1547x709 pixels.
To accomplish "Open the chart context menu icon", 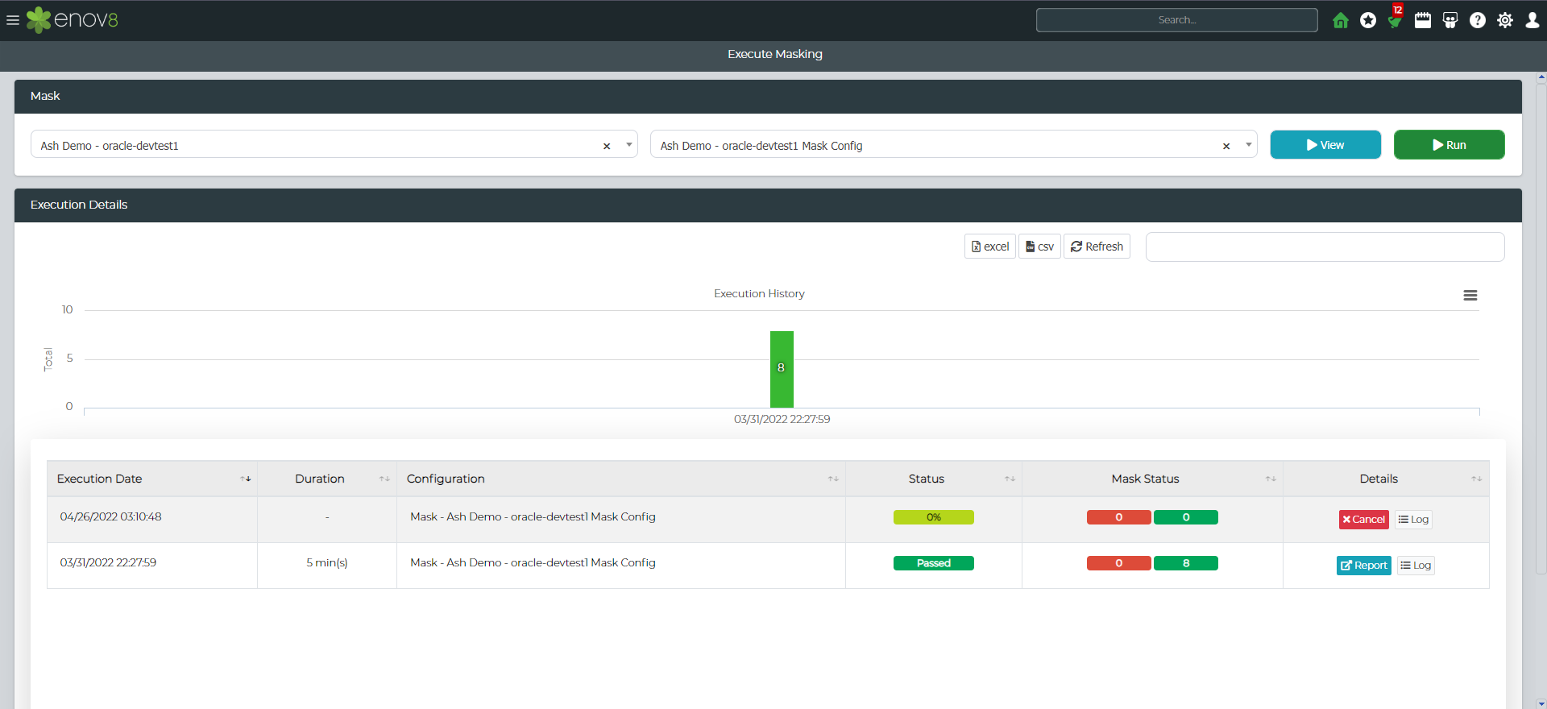I will (x=1470, y=296).
